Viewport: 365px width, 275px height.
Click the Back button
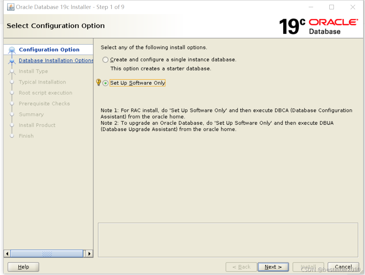241,267
